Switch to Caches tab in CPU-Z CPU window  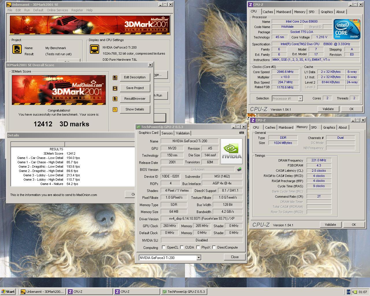tap(268, 12)
